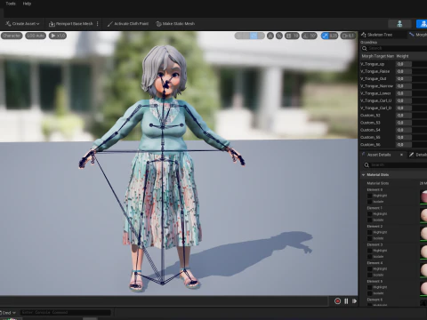Click Element 1 material thumbnail
Viewport: 427px width, 320px height.
423,215
